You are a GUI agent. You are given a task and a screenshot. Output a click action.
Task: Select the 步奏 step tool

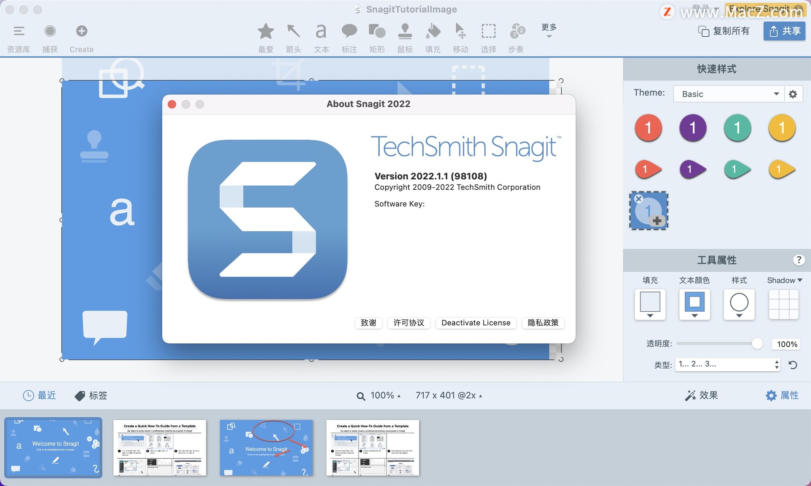tap(517, 38)
